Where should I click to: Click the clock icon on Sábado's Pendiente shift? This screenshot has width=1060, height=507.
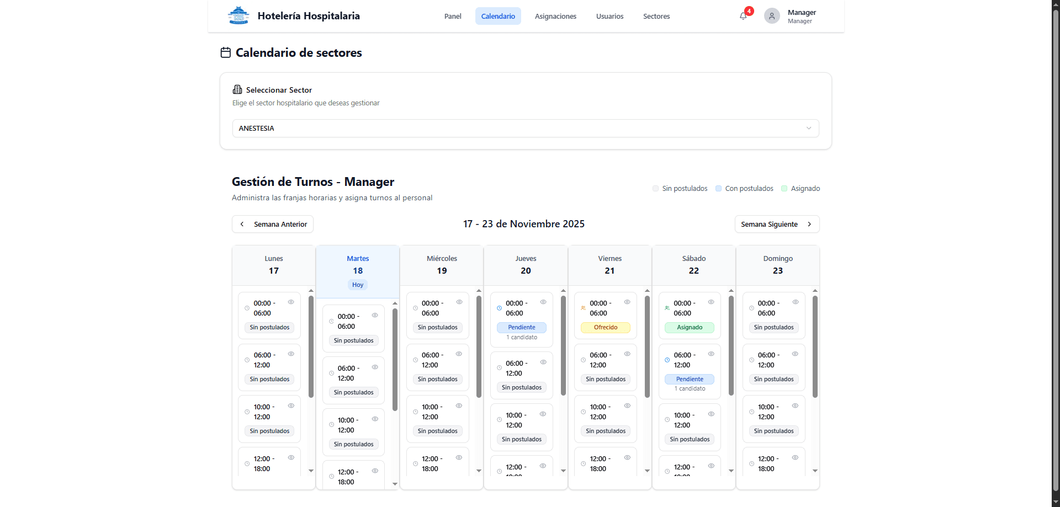click(667, 360)
